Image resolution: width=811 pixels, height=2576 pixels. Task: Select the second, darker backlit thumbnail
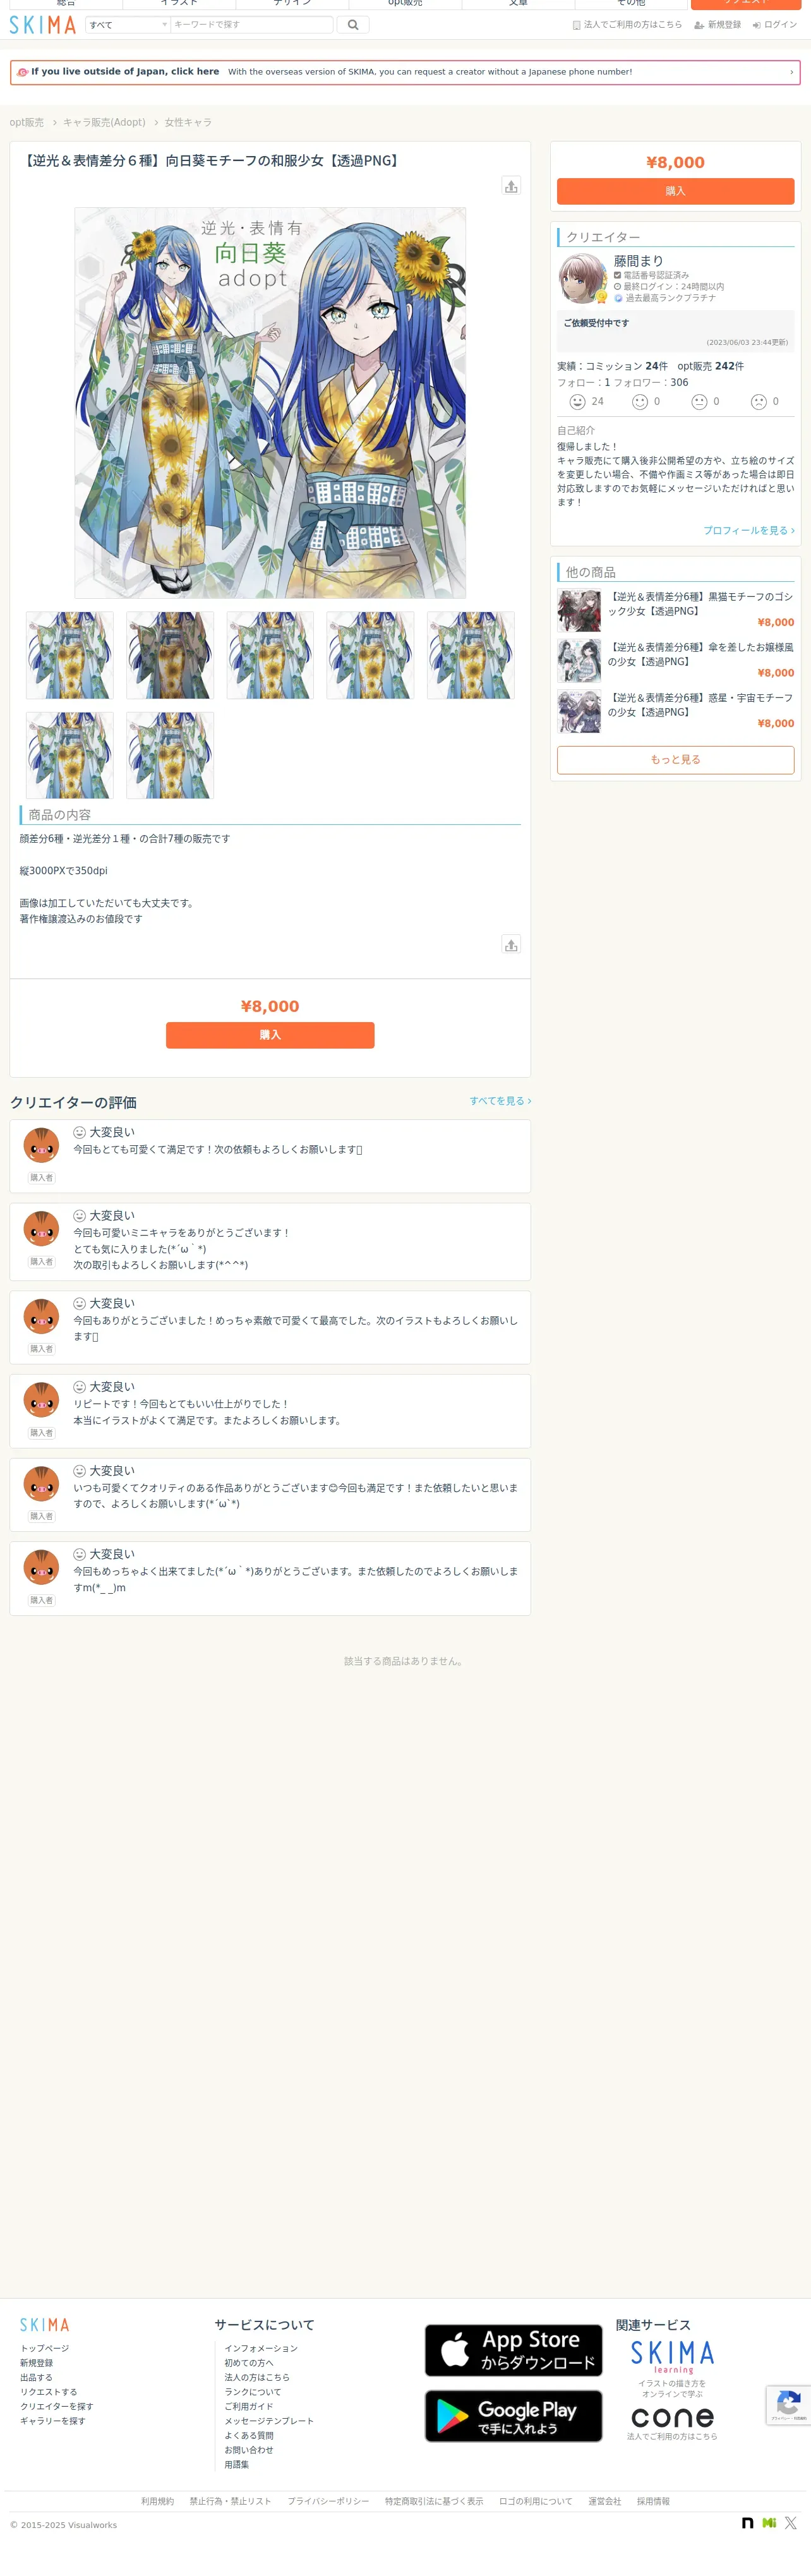pyautogui.click(x=170, y=655)
